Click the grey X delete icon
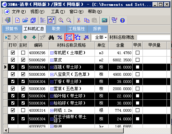Image resolution: width=172 pixels, height=134 pixels. pos(16,37)
